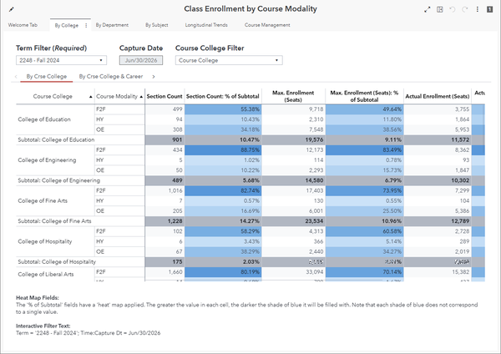Viewport: 501px width, 354px height.
Task: Open the Course Management tab
Action: [267, 25]
